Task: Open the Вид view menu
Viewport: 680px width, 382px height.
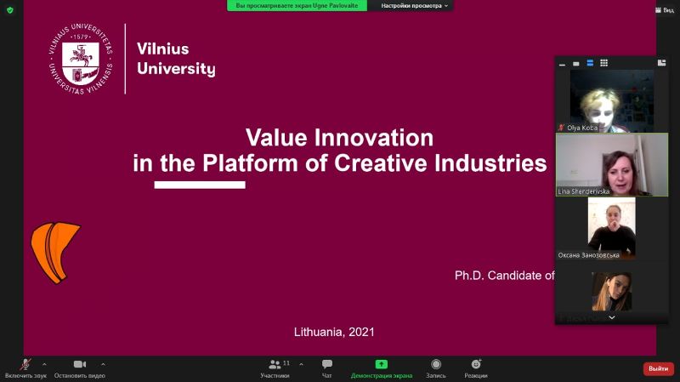Action: click(x=665, y=10)
